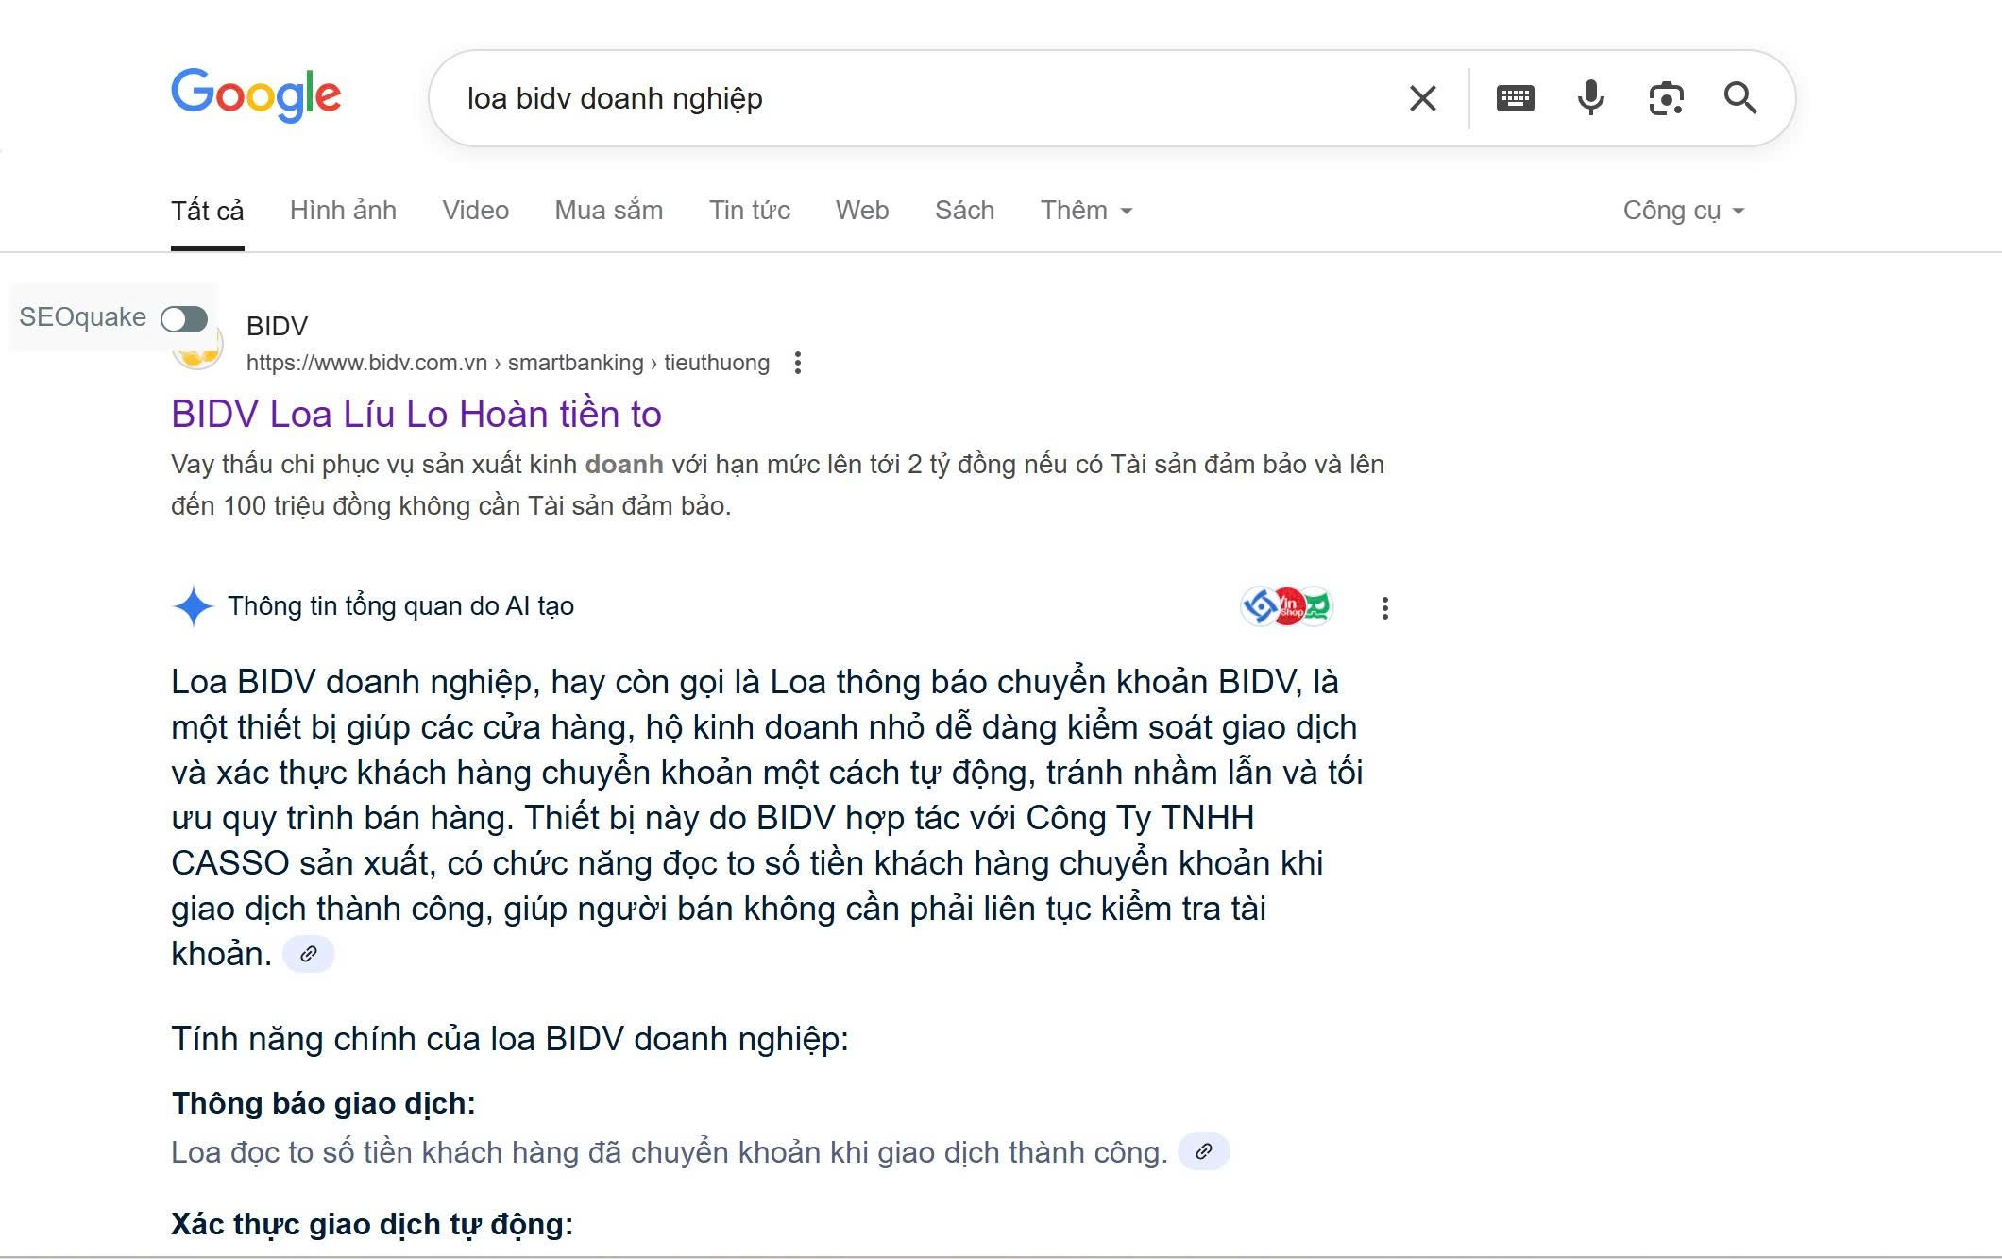Open the Công cụ tools dropdown

pos(1683,211)
